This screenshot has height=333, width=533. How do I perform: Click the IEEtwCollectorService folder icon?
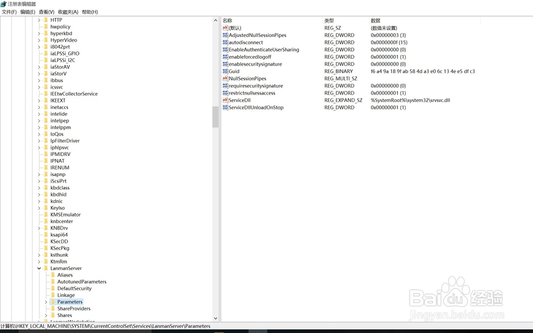[46, 93]
